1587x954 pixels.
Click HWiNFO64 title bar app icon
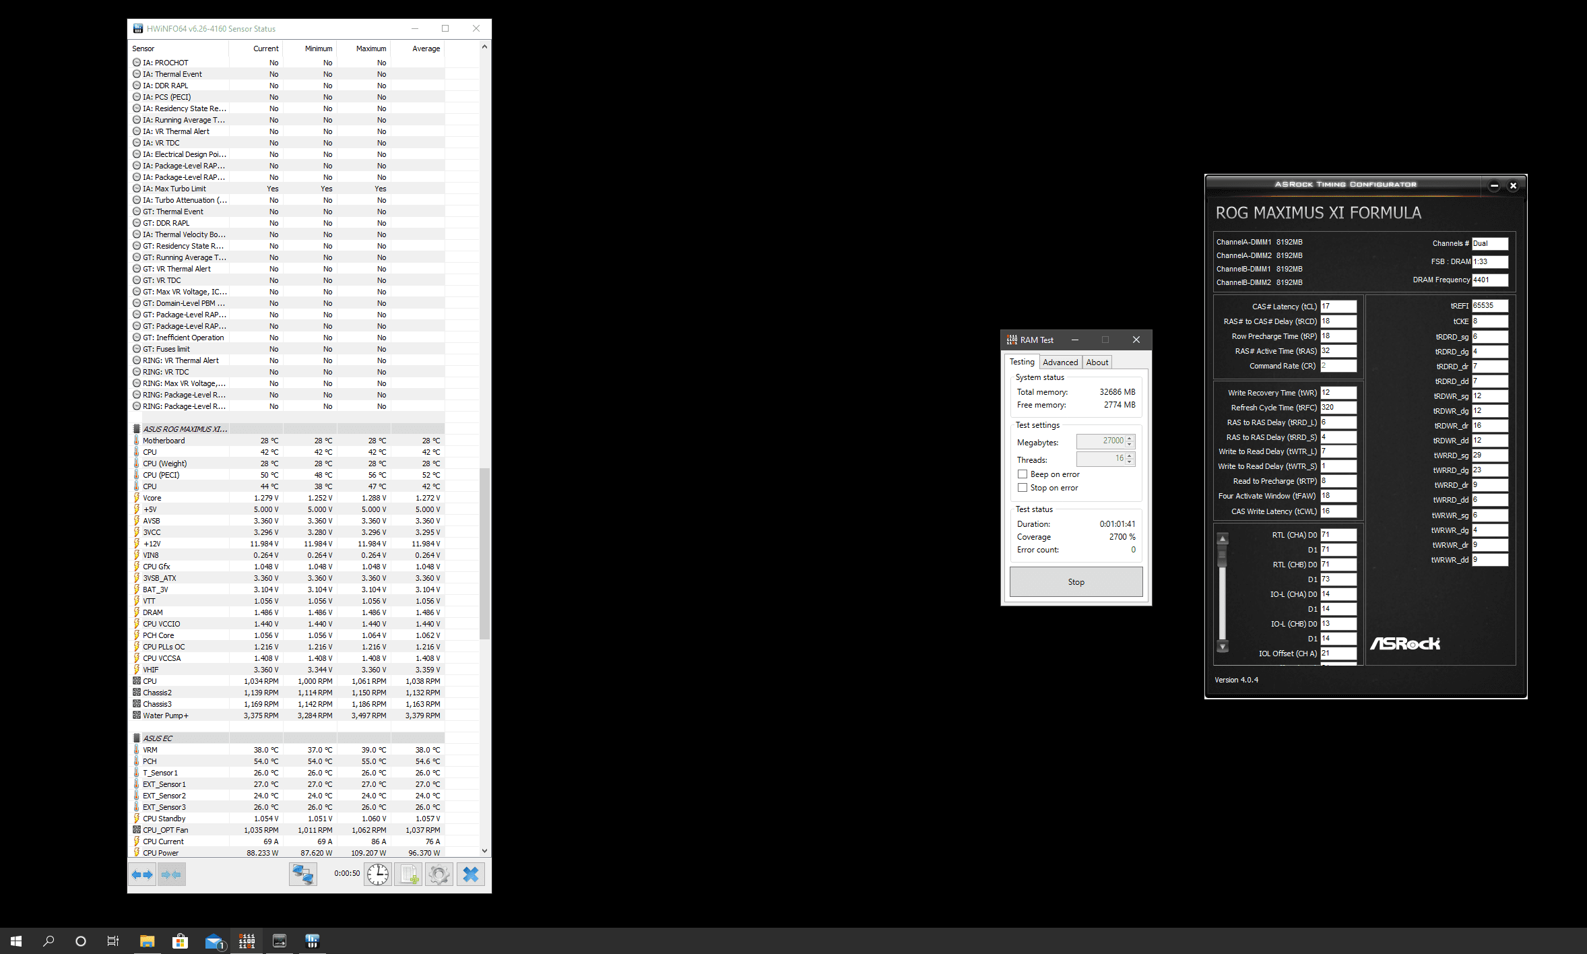click(x=138, y=28)
